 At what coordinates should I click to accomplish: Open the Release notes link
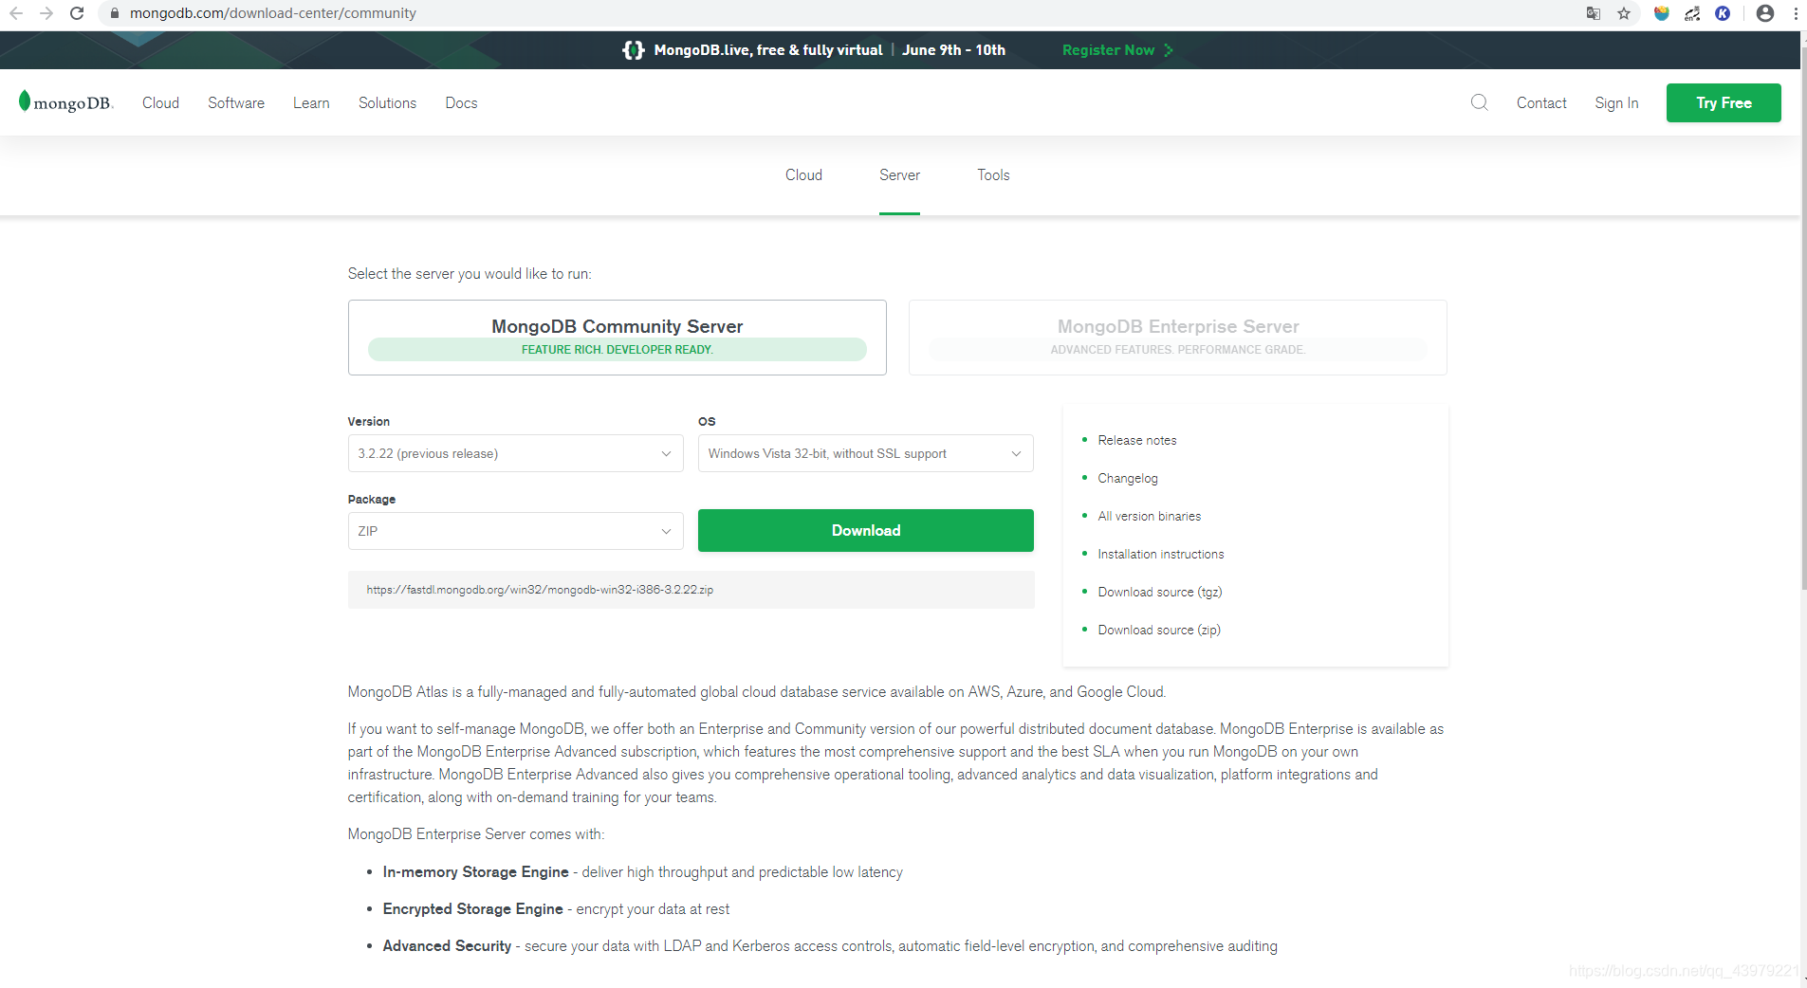click(x=1136, y=440)
